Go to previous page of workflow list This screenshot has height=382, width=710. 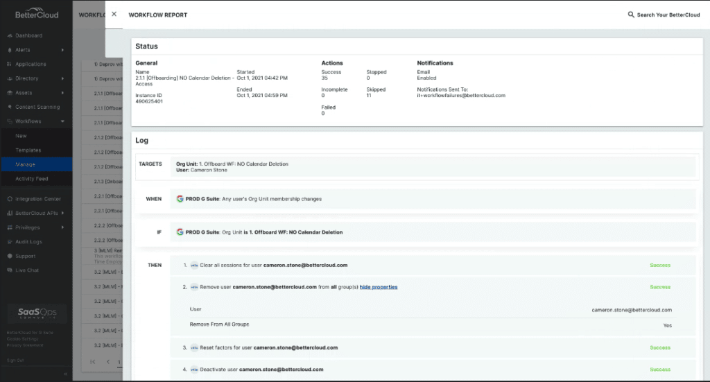107,362
